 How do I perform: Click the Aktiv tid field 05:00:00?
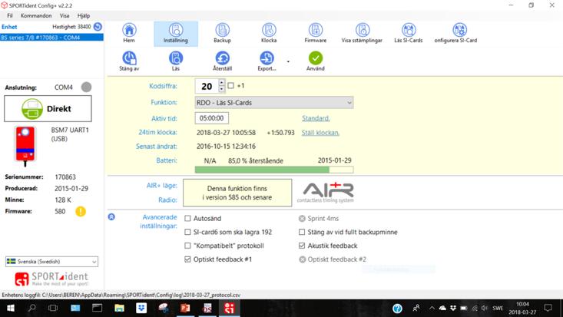pos(211,118)
